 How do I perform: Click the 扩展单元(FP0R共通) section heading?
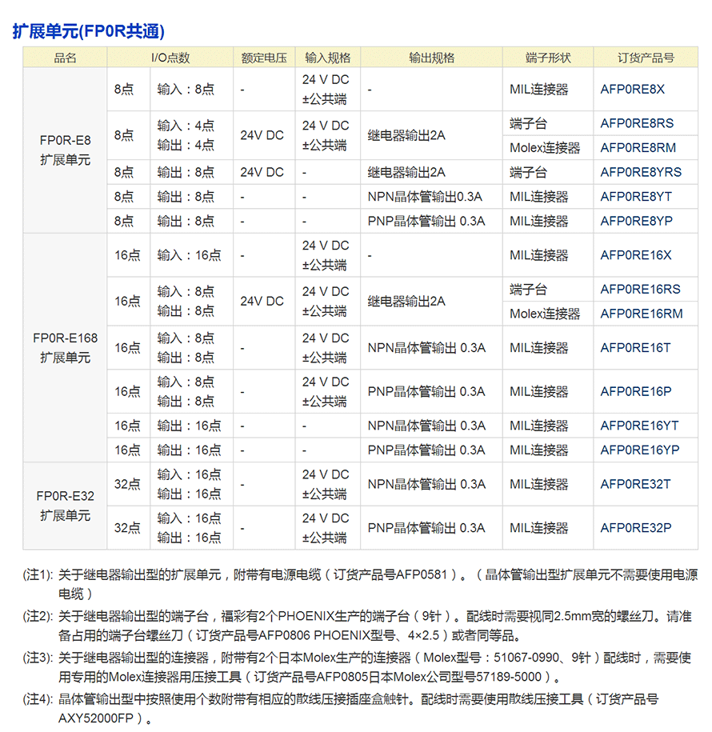click(89, 31)
